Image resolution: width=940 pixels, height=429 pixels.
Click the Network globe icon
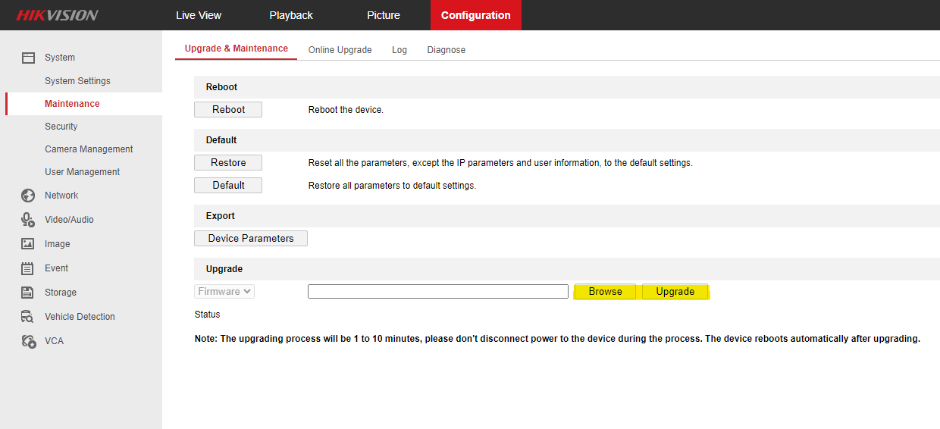click(28, 196)
